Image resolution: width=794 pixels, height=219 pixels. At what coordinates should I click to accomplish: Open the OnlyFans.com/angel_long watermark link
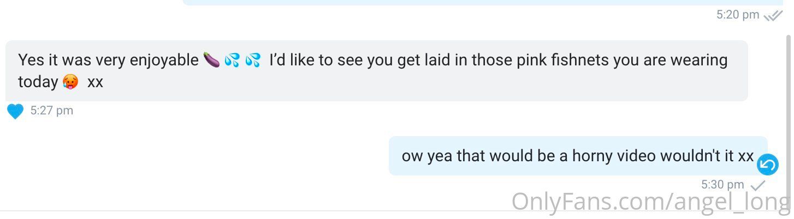[x=651, y=203]
